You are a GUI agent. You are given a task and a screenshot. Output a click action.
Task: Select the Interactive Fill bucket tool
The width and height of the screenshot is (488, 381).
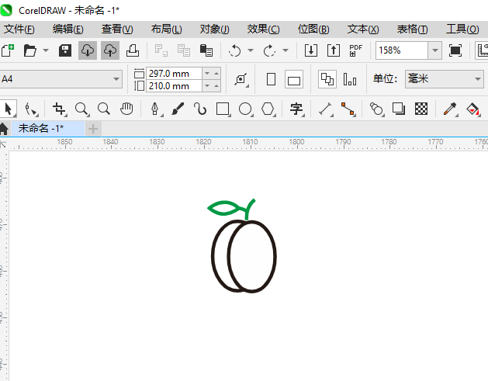click(472, 109)
